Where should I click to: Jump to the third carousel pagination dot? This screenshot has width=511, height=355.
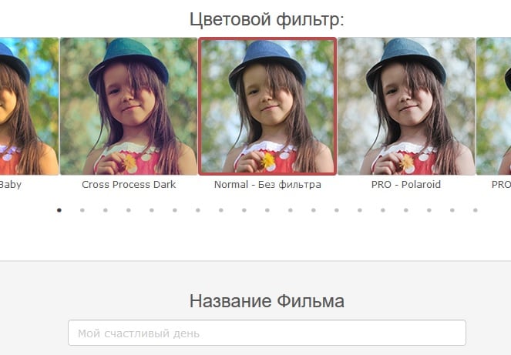(106, 210)
